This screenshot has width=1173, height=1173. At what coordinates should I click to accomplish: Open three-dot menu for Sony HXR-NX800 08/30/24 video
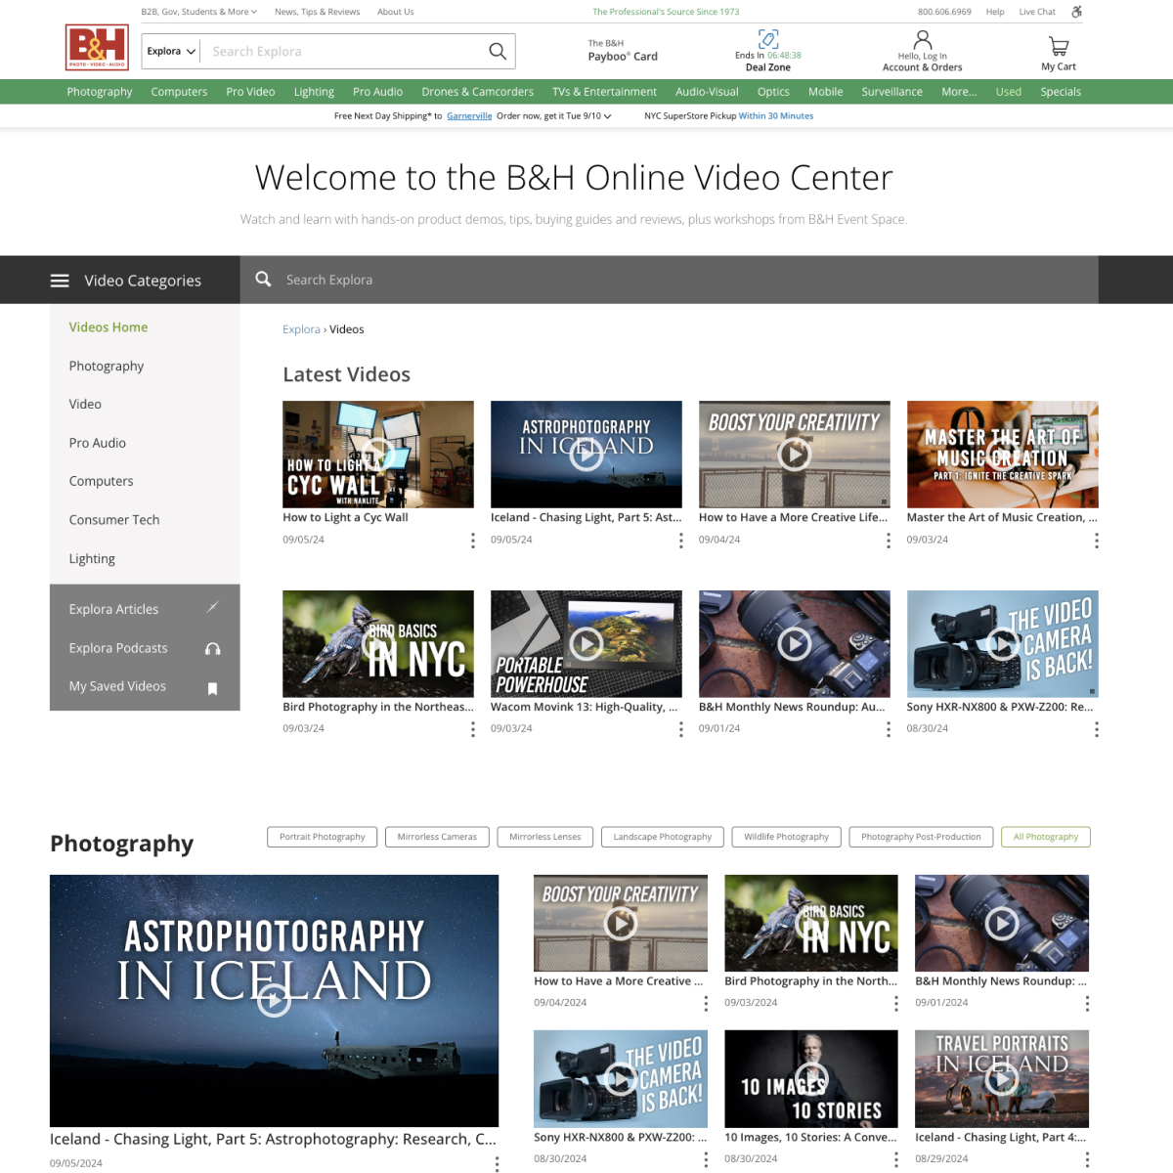pyautogui.click(x=1097, y=729)
